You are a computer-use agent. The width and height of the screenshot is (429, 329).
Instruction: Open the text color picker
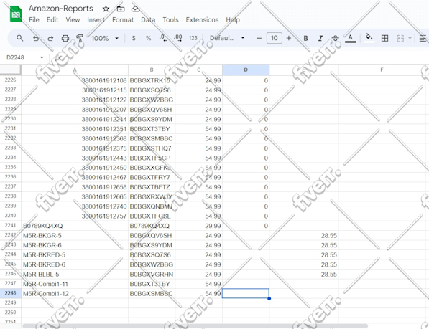(350, 38)
